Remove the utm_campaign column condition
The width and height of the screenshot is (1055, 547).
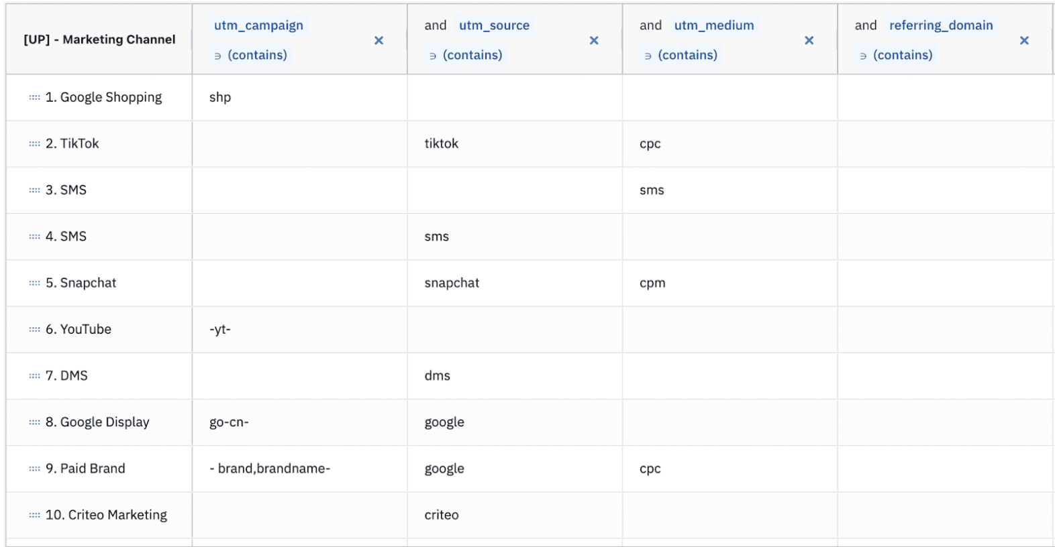coord(379,40)
